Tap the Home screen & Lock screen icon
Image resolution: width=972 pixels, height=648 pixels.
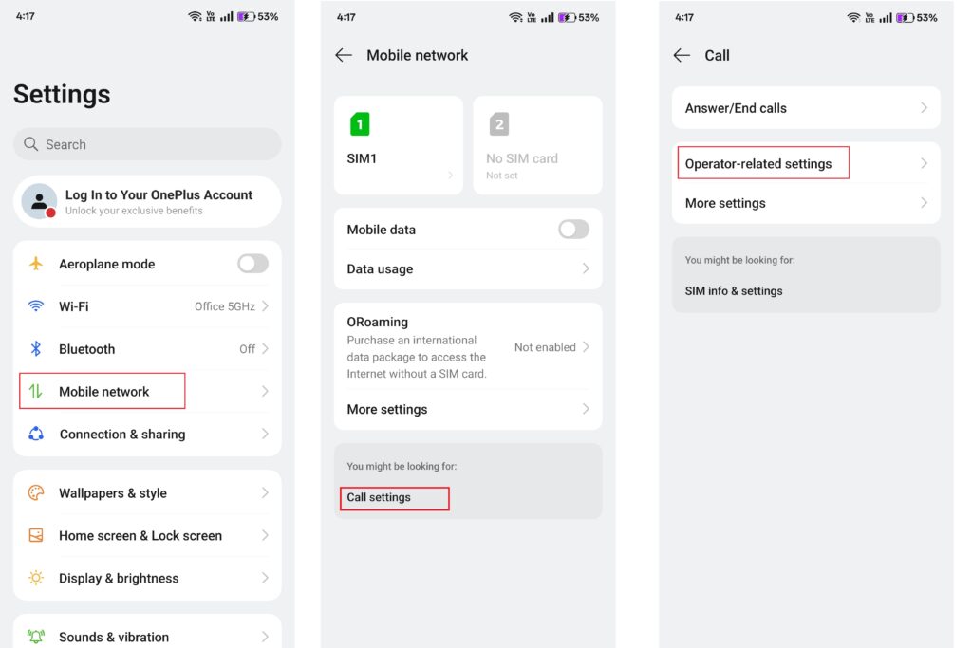pos(36,535)
